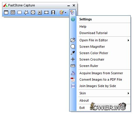Click the open folder icon
Image resolution: width=134 pixels, height=115 pixels.
point(73,40)
